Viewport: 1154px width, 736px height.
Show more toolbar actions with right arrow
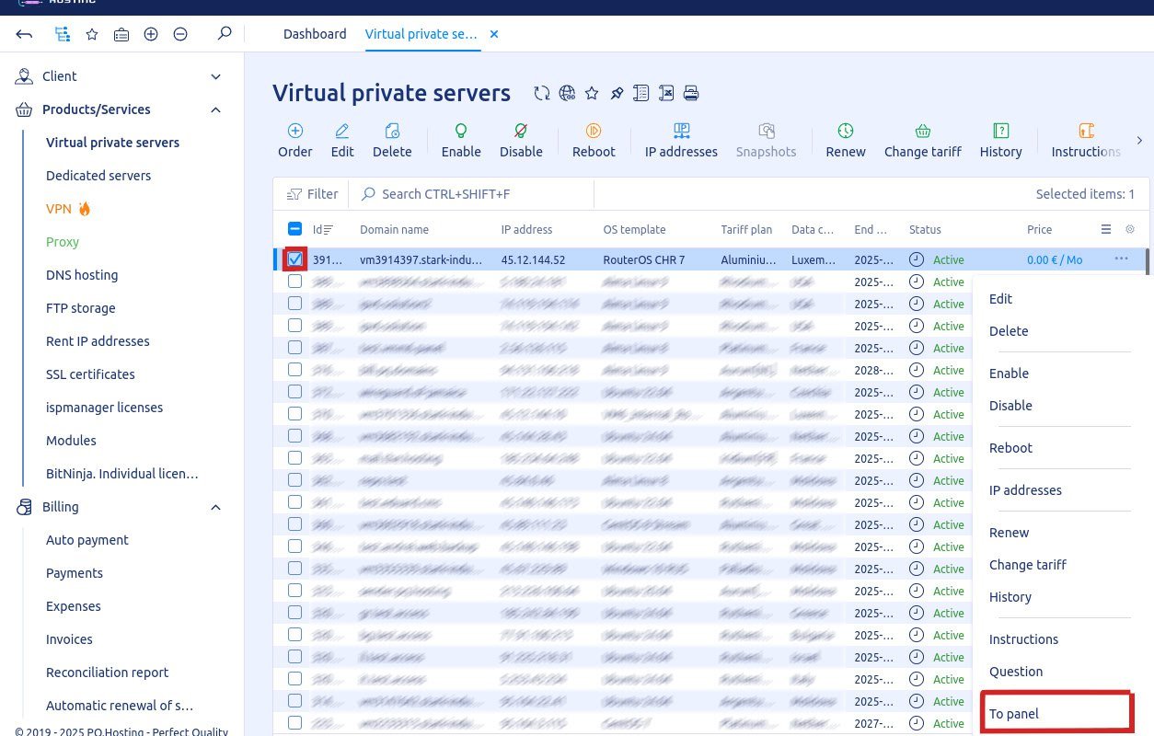[1139, 141]
